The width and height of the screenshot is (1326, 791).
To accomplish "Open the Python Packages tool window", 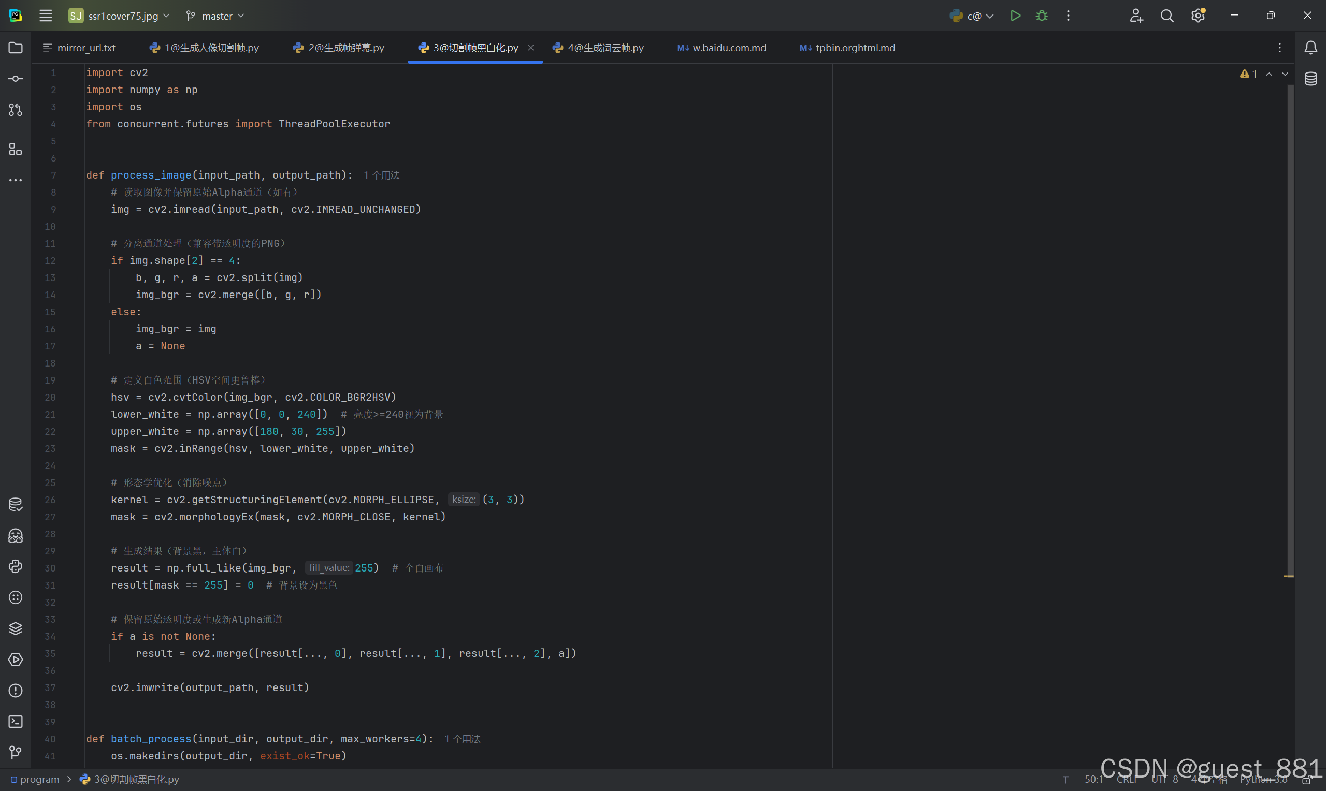I will coord(16,628).
